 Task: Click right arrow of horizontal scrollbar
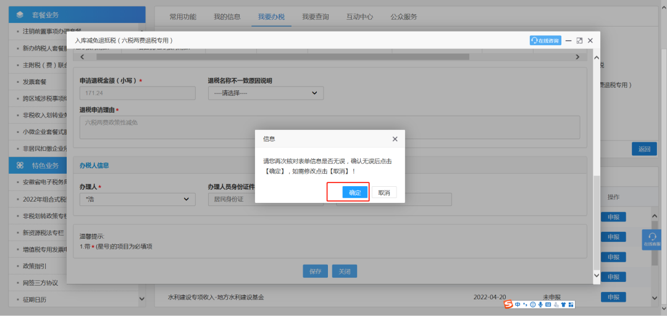pos(577,57)
